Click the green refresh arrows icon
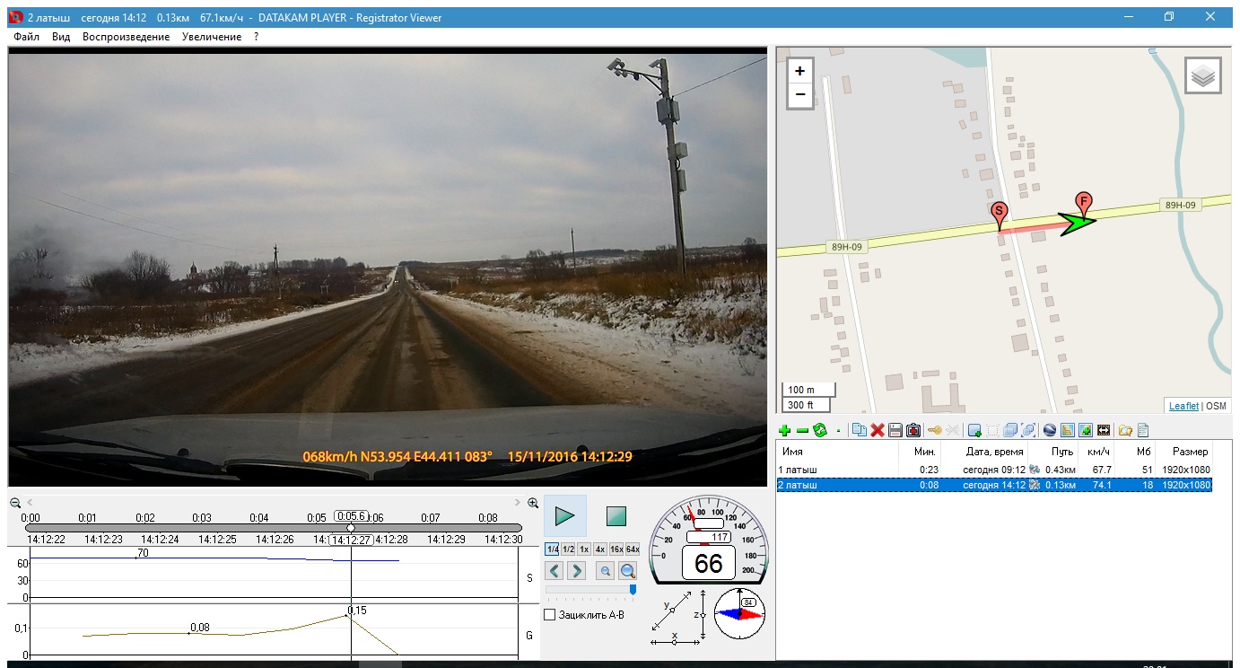 click(x=819, y=431)
